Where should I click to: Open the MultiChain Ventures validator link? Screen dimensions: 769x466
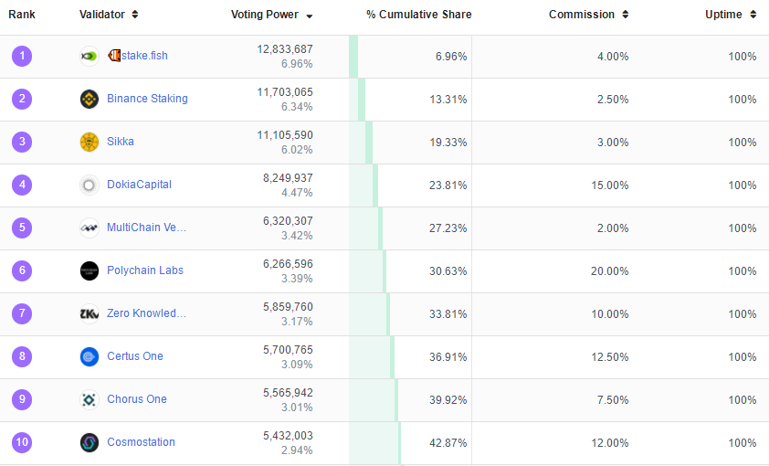click(x=146, y=228)
